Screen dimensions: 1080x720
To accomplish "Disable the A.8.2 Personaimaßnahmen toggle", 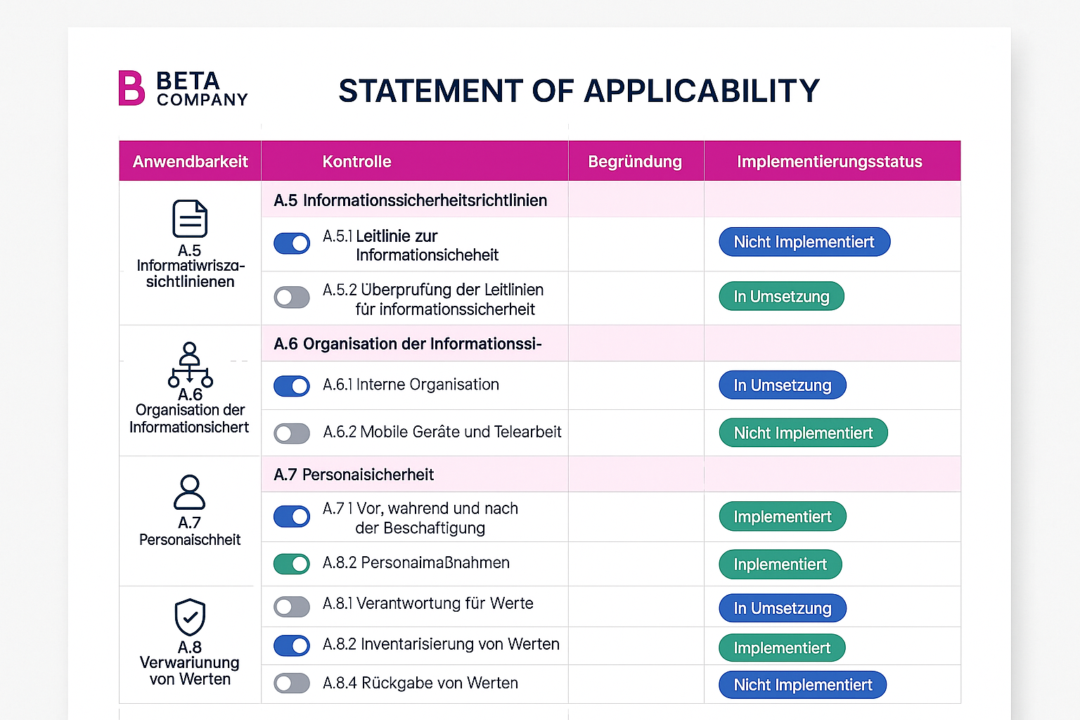I will click(291, 563).
